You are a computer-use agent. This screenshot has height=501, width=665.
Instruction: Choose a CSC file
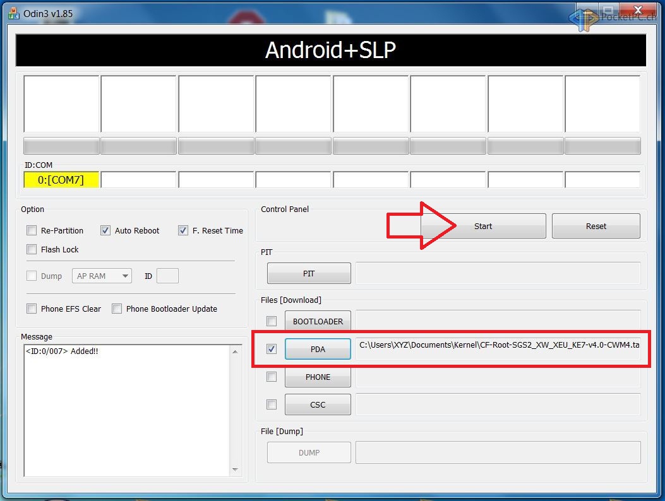click(x=318, y=404)
